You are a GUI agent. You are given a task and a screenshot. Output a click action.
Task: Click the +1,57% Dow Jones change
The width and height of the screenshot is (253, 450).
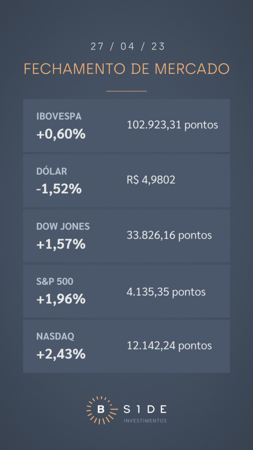[x=61, y=244]
